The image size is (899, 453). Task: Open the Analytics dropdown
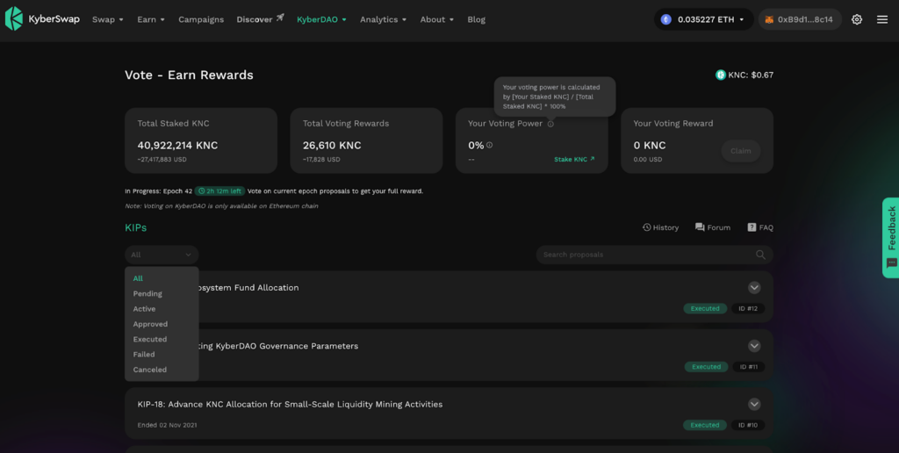pos(383,19)
